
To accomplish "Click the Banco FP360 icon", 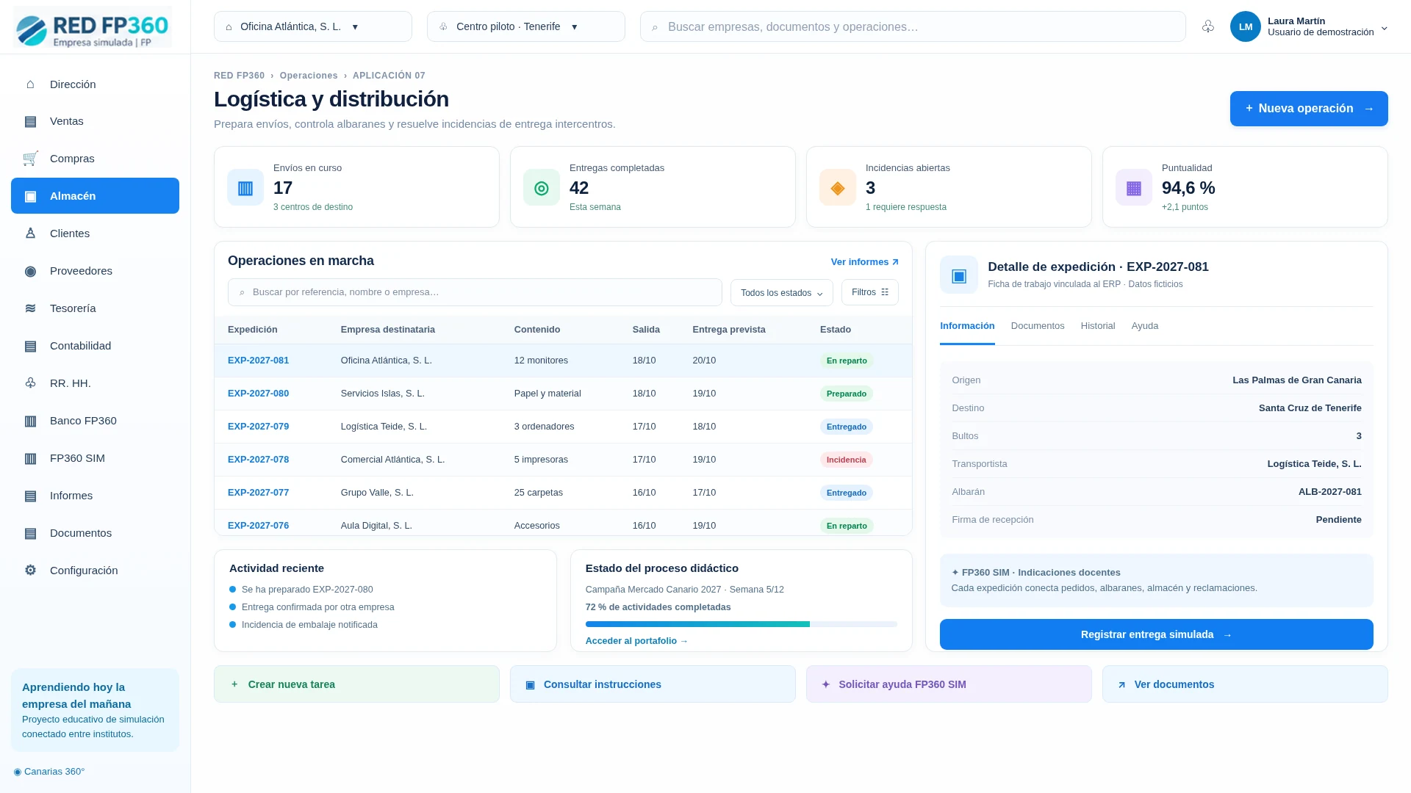I will click(30, 421).
